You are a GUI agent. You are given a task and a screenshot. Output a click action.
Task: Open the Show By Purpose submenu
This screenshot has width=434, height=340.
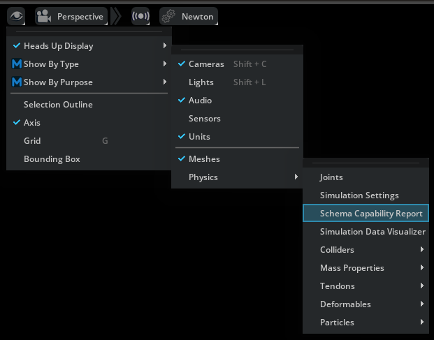pyautogui.click(x=89, y=82)
